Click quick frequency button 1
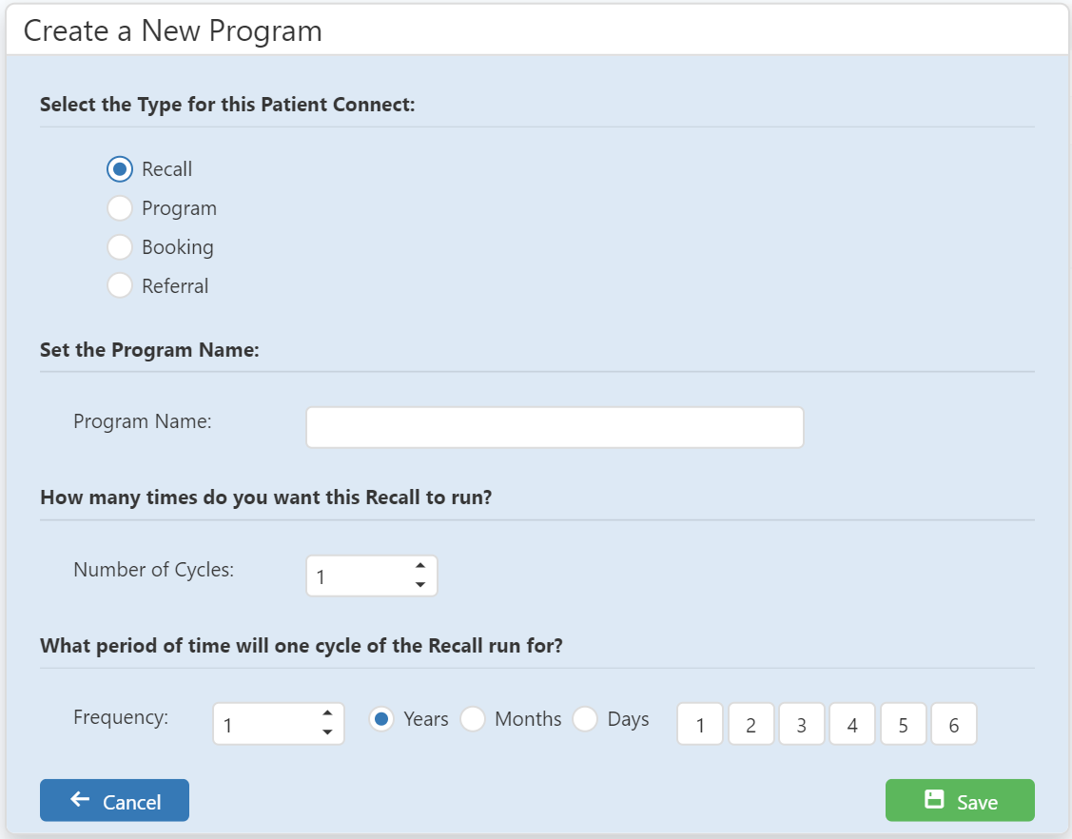Image resolution: width=1072 pixels, height=839 pixels. click(700, 724)
